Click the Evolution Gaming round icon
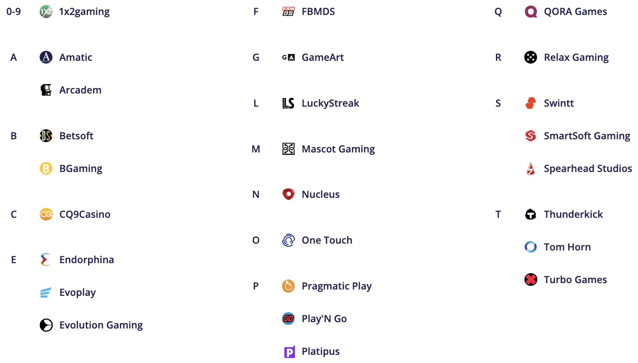The width and height of the screenshot is (638, 363). coord(46,325)
